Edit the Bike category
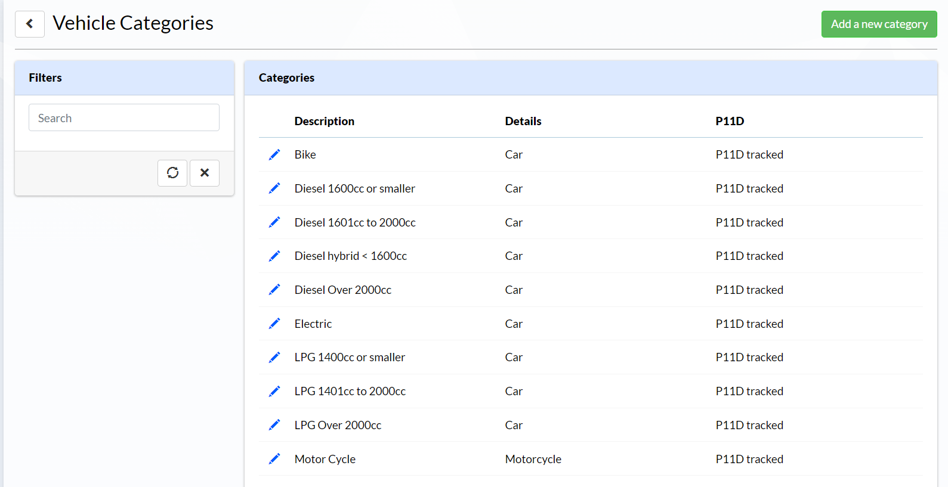 tap(274, 154)
